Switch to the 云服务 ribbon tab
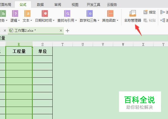The width and height of the screenshot is (168, 119). point(112,5)
